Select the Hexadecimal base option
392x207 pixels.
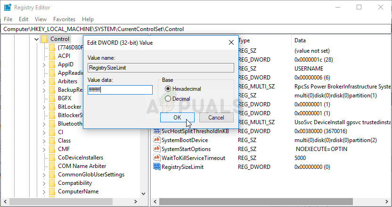click(x=168, y=89)
